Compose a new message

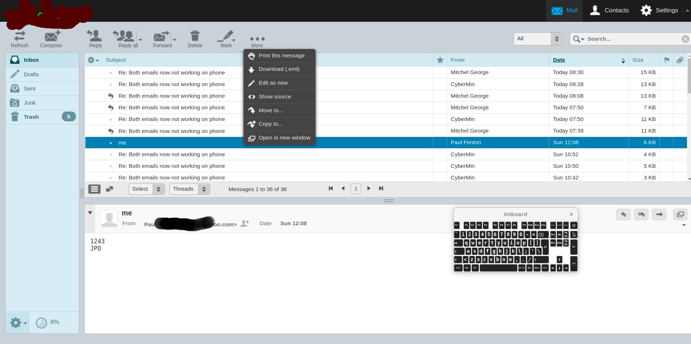click(x=51, y=39)
